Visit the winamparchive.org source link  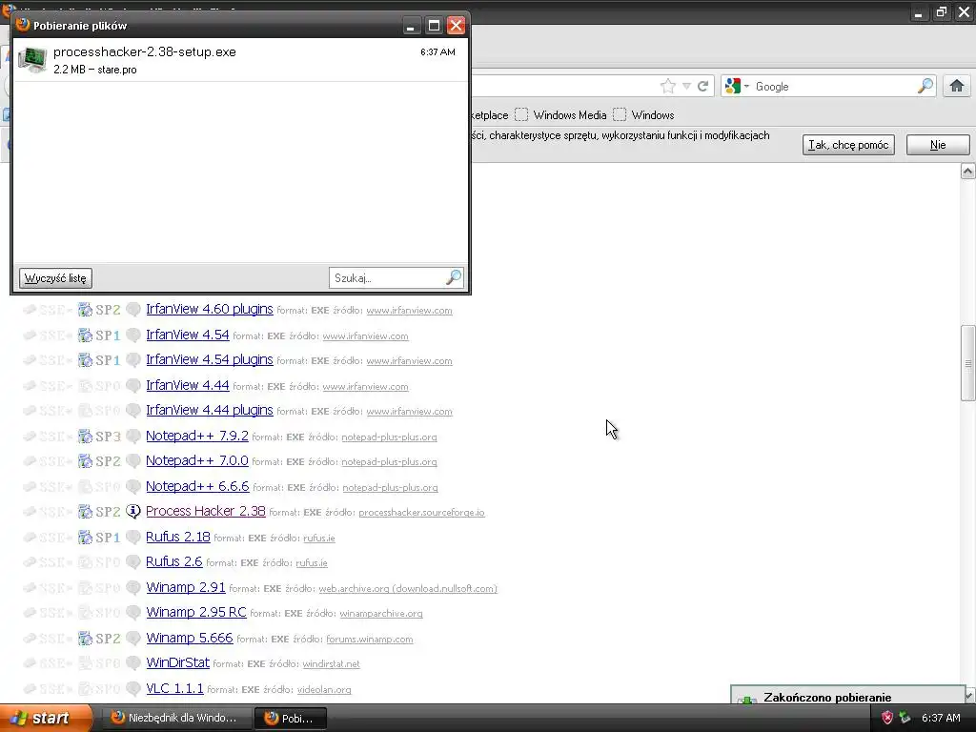(x=381, y=614)
